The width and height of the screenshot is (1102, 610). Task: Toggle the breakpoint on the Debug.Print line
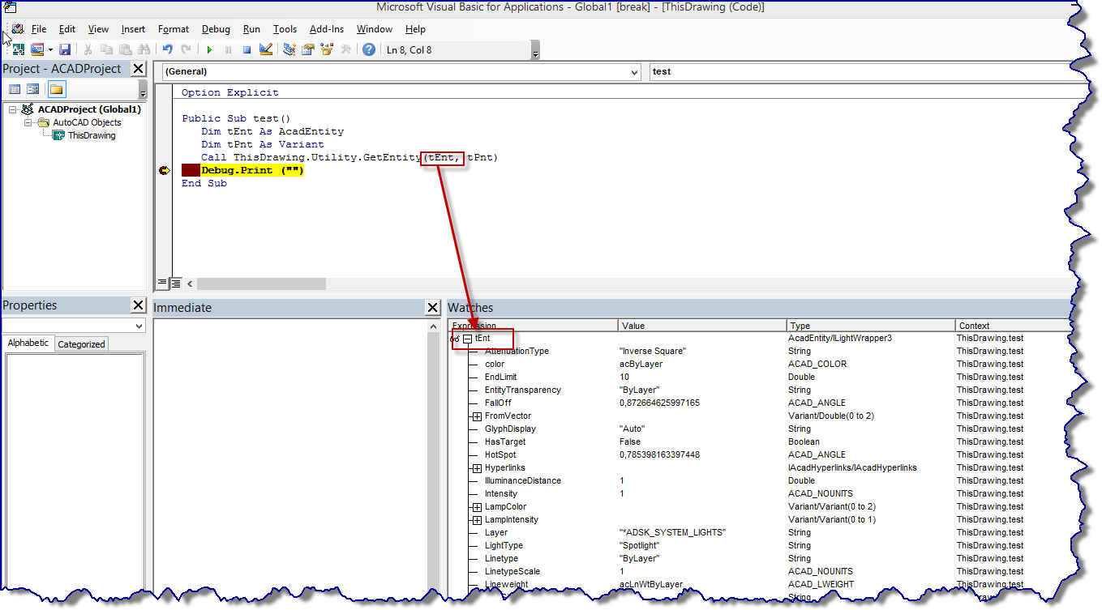(x=163, y=170)
